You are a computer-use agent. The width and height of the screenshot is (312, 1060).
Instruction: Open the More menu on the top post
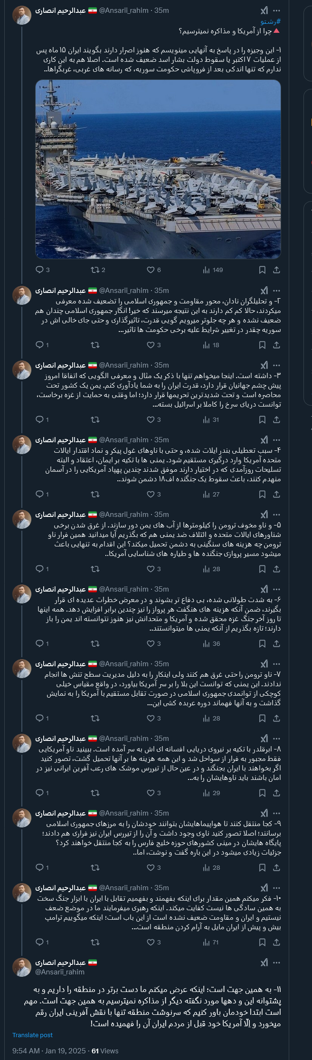(x=277, y=10)
